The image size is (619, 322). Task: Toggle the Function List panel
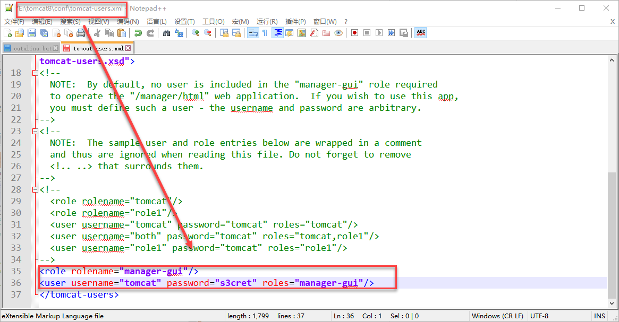314,33
